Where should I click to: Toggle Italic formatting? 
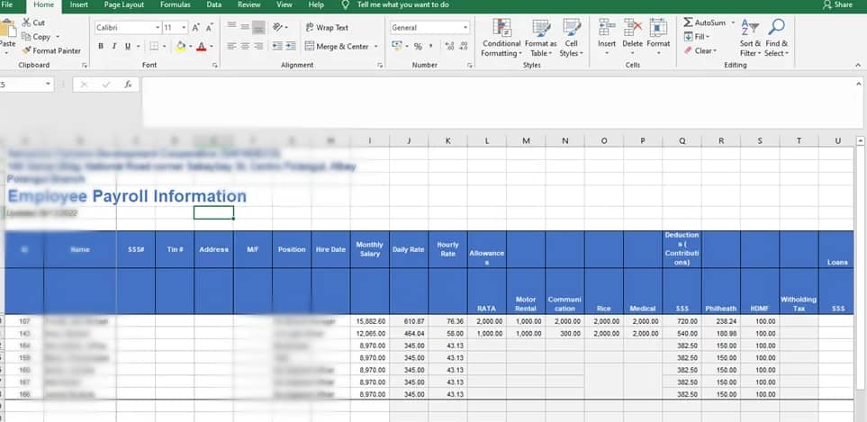[x=114, y=47]
